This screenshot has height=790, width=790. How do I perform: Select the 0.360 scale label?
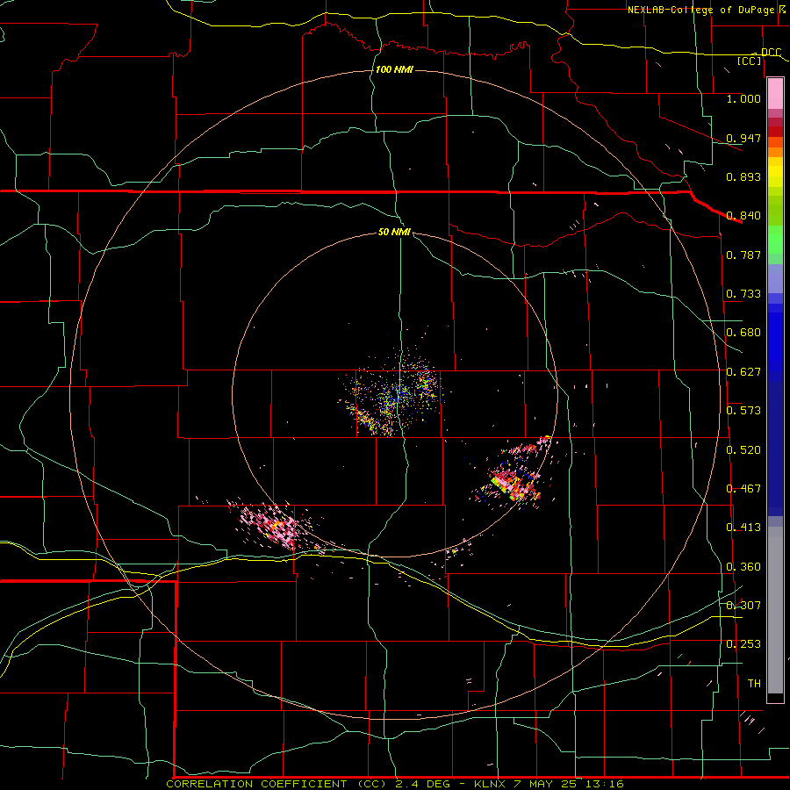coord(743,567)
